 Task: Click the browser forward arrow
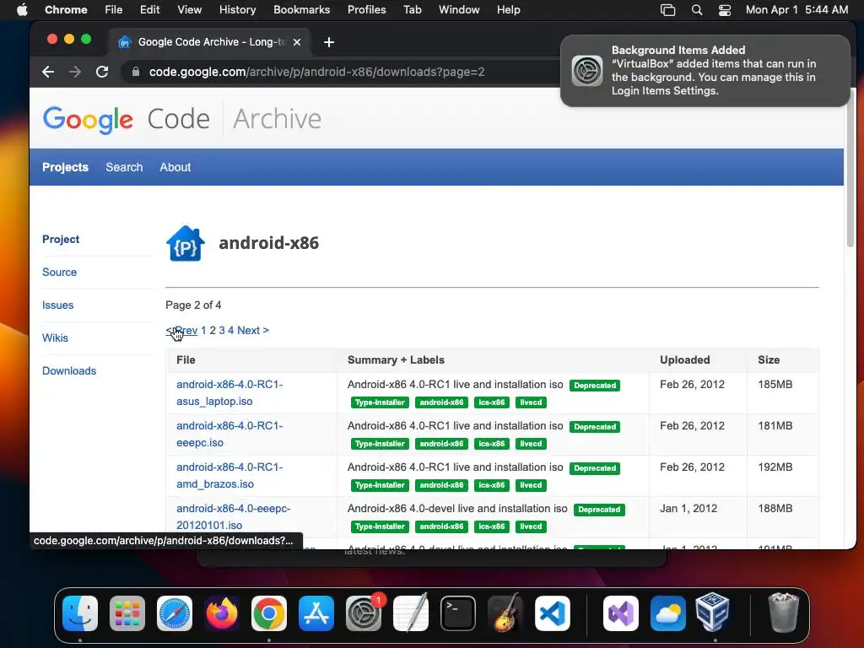75,72
